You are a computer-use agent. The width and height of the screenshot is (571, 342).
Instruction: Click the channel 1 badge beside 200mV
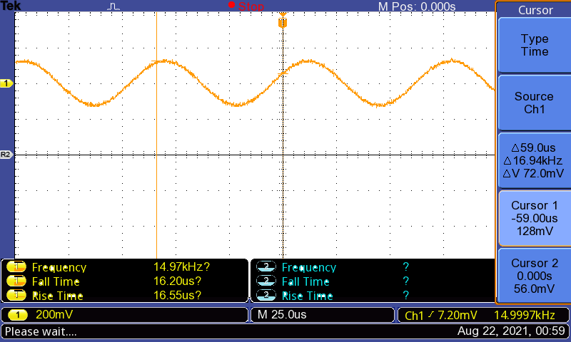click(x=17, y=315)
